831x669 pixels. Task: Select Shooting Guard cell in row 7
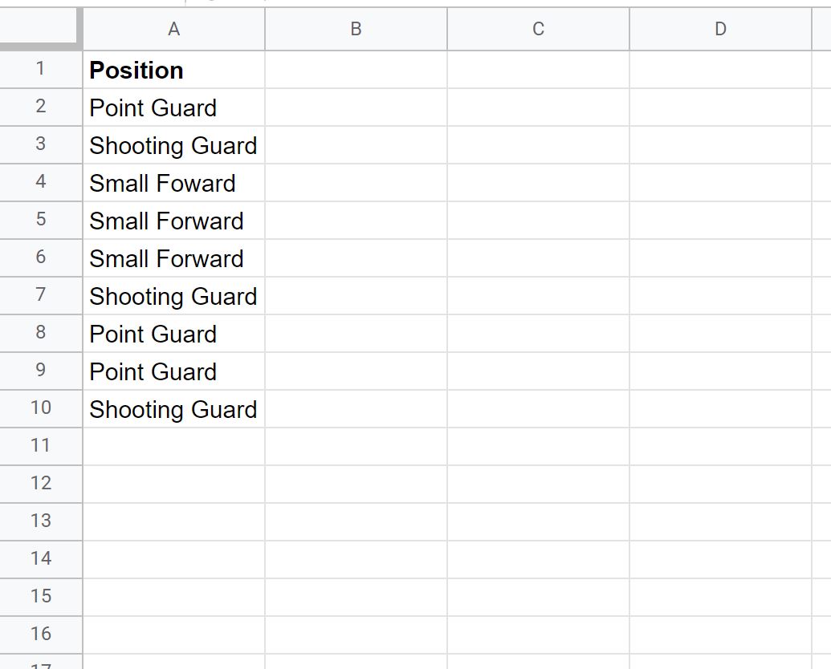174,295
